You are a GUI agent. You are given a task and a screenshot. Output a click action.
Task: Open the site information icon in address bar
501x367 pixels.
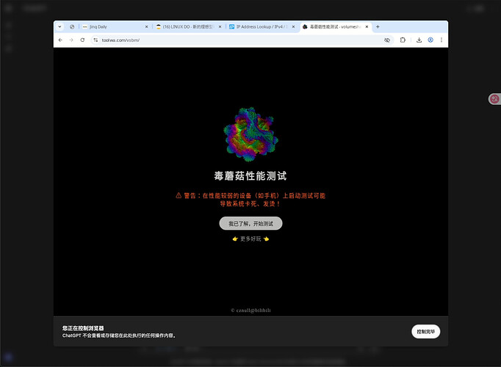pos(95,40)
